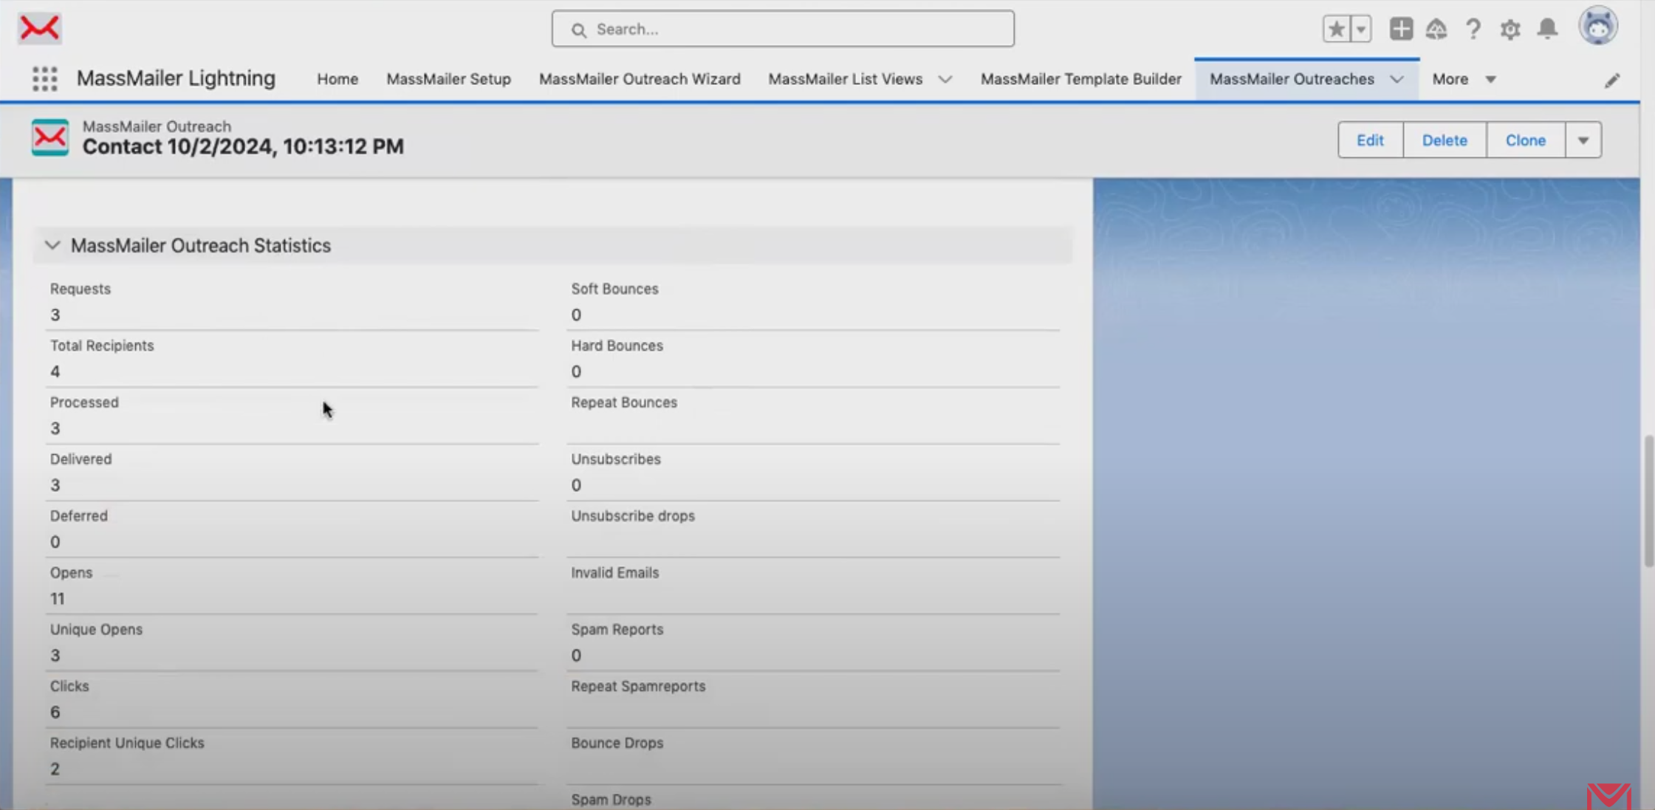Click the Processed field label
The image size is (1655, 810).
84,402
